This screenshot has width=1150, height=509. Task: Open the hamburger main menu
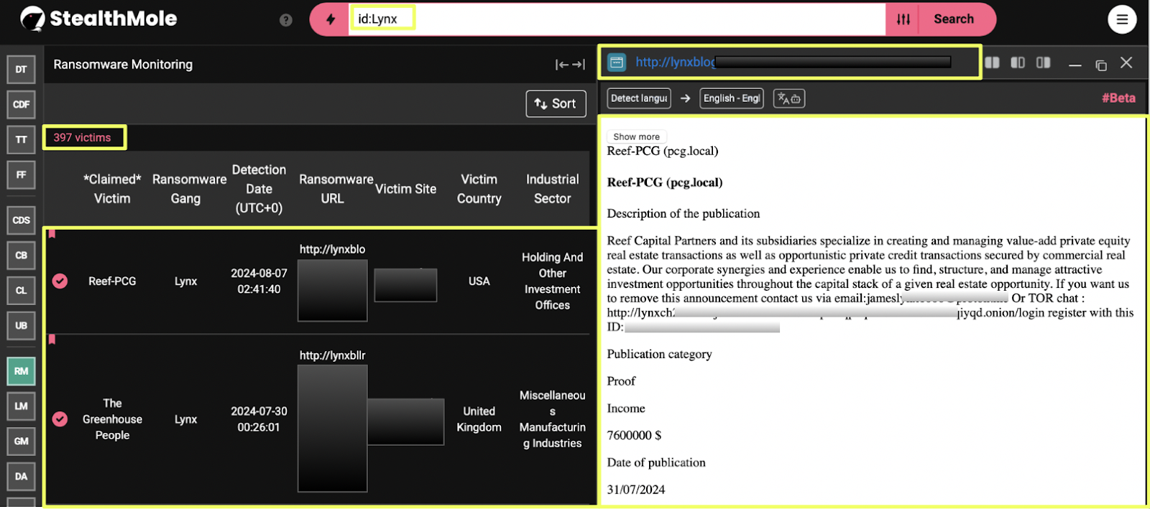(x=1122, y=19)
